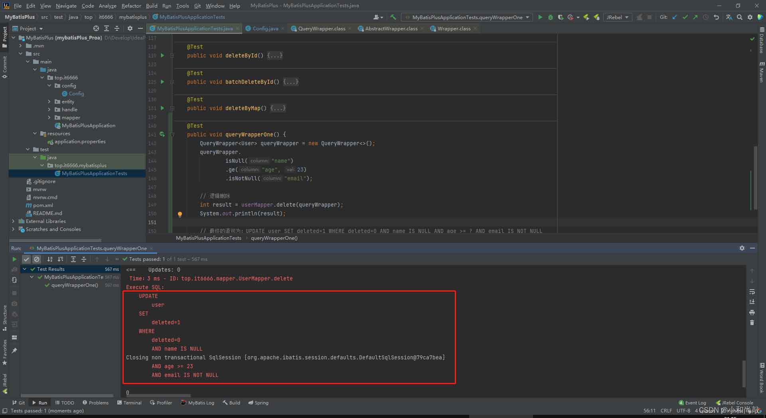
Task: Open the Refactor menu
Action: (x=131, y=6)
